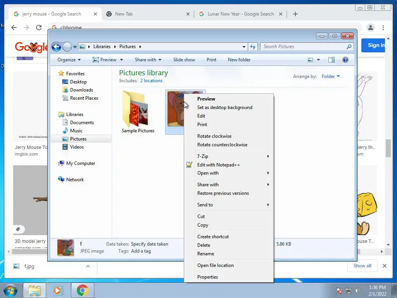Show the preview pane icon
The height and width of the screenshot is (298, 397).
(x=331, y=60)
